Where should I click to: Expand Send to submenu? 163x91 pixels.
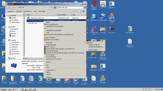pos(65,62)
